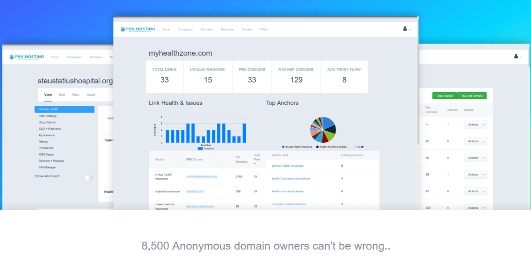
Task: Click the 'cheap health insurance' anchor cell
Action: pos(164,176)
